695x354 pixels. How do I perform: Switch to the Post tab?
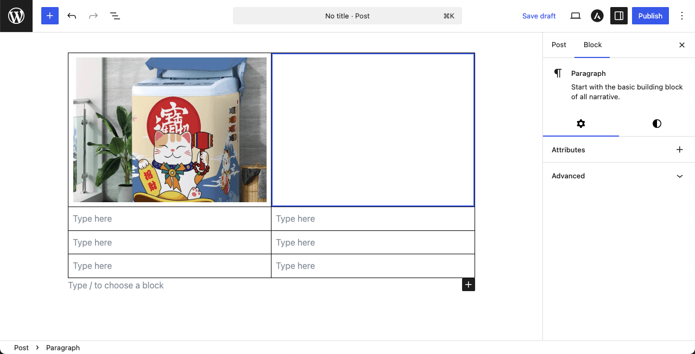pyautogui.click(x=559, y=45)
